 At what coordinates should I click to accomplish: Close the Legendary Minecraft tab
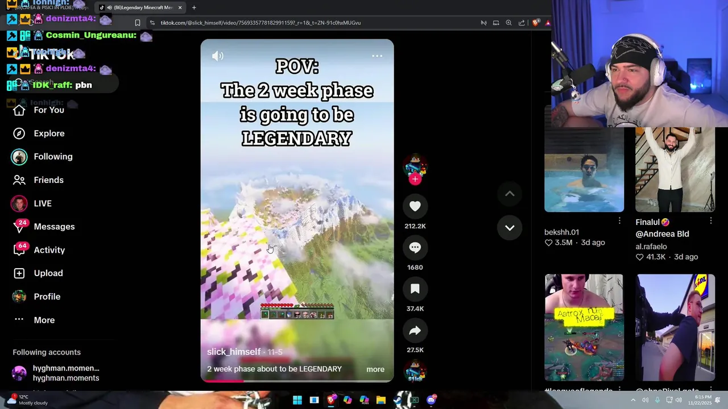[180, 7]
